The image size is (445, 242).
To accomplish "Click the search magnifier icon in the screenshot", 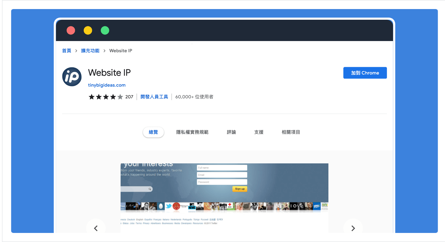I will coord(150,189).
